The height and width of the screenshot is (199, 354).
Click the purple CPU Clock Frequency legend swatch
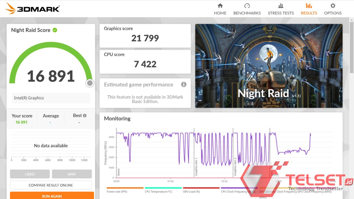(239, 188)
